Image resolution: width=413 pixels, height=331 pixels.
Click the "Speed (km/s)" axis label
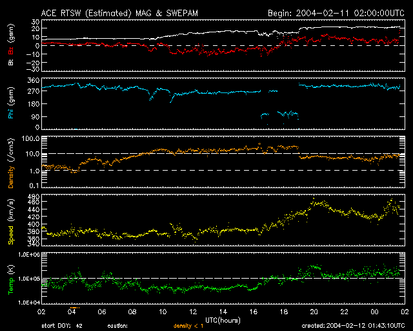pos(11,222)
